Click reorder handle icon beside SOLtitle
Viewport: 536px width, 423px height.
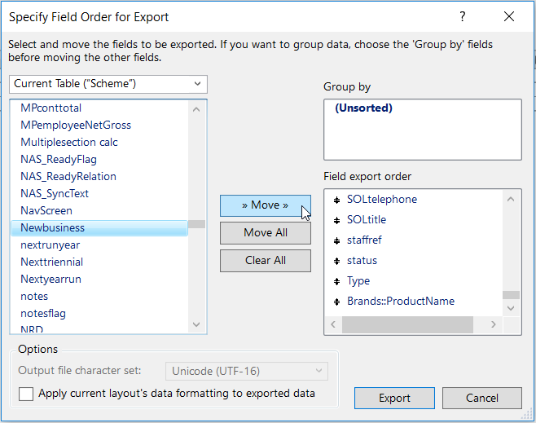336,220
